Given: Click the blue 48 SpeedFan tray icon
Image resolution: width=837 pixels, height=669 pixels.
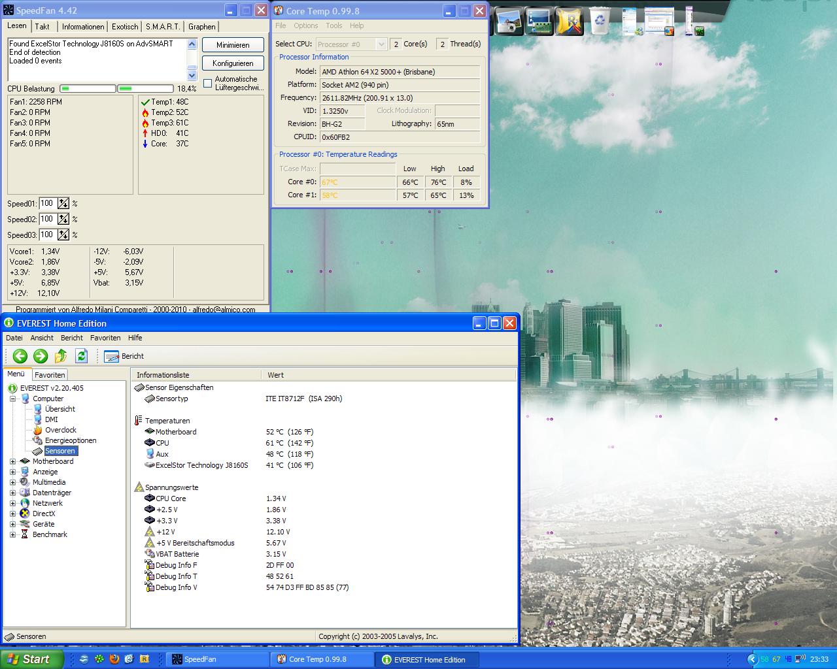Looking at the screenshot, I should [788, 659].
